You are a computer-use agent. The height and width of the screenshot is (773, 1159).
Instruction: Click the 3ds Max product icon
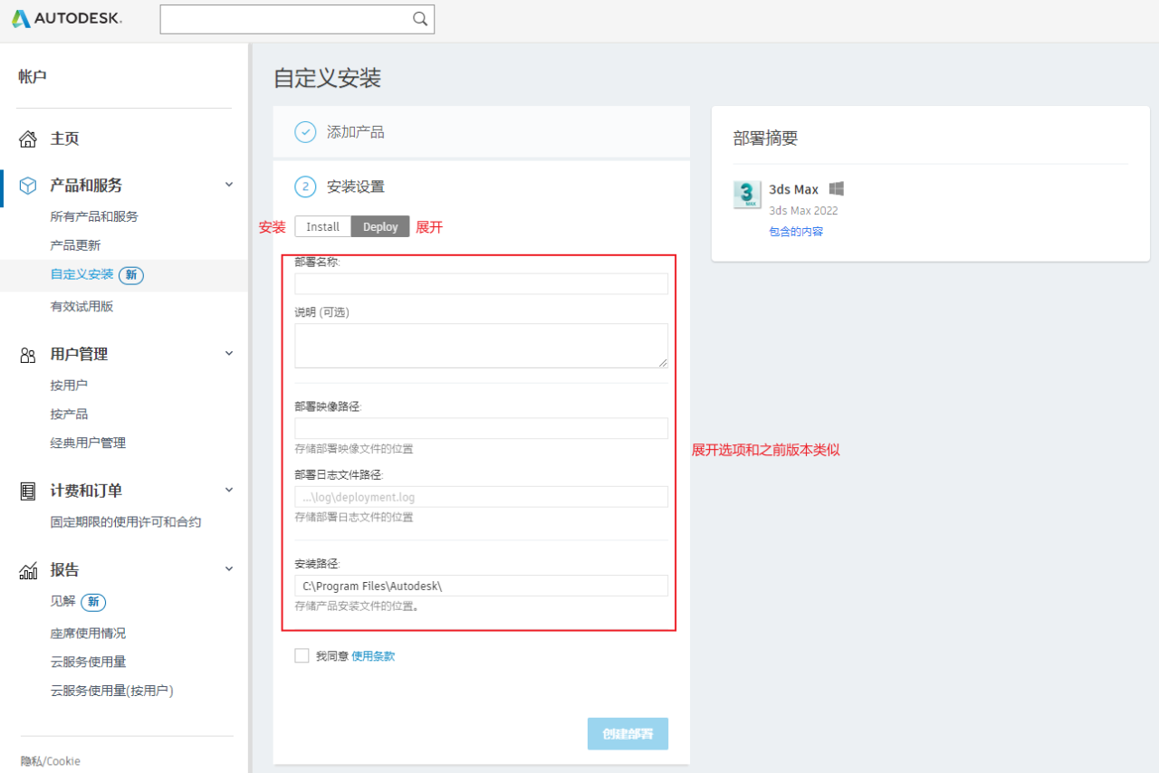pyautogui.click(x=747, y=195)
